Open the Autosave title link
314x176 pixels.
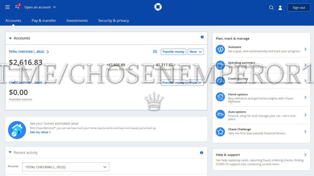(235, 47)
